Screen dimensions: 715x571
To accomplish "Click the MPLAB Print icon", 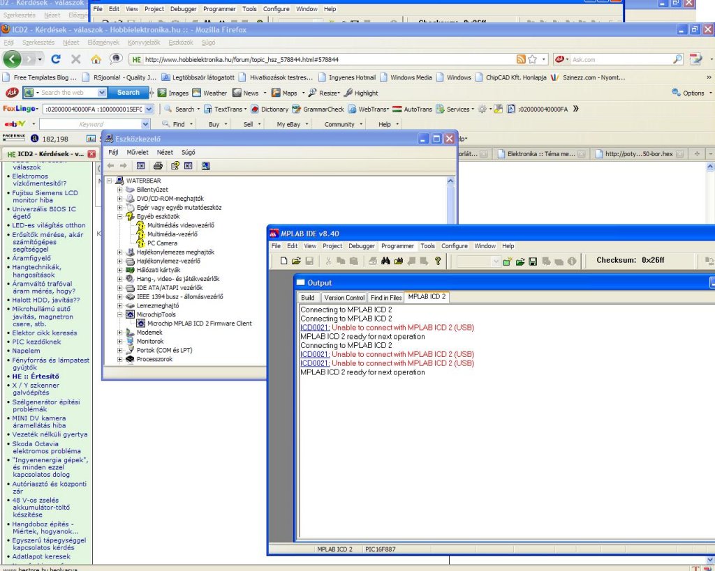I will click(x=373, y=261).
